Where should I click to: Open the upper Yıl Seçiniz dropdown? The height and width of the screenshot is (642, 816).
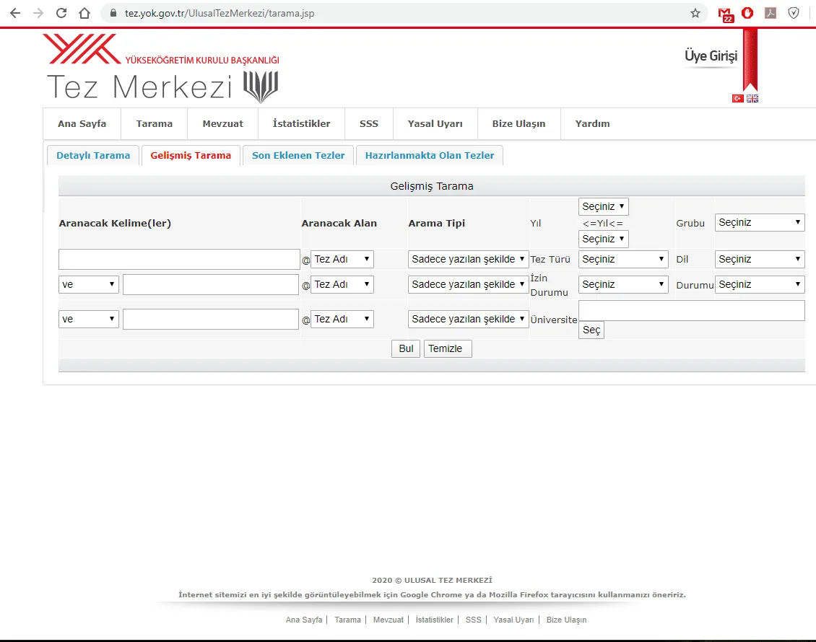pos(603,206)
